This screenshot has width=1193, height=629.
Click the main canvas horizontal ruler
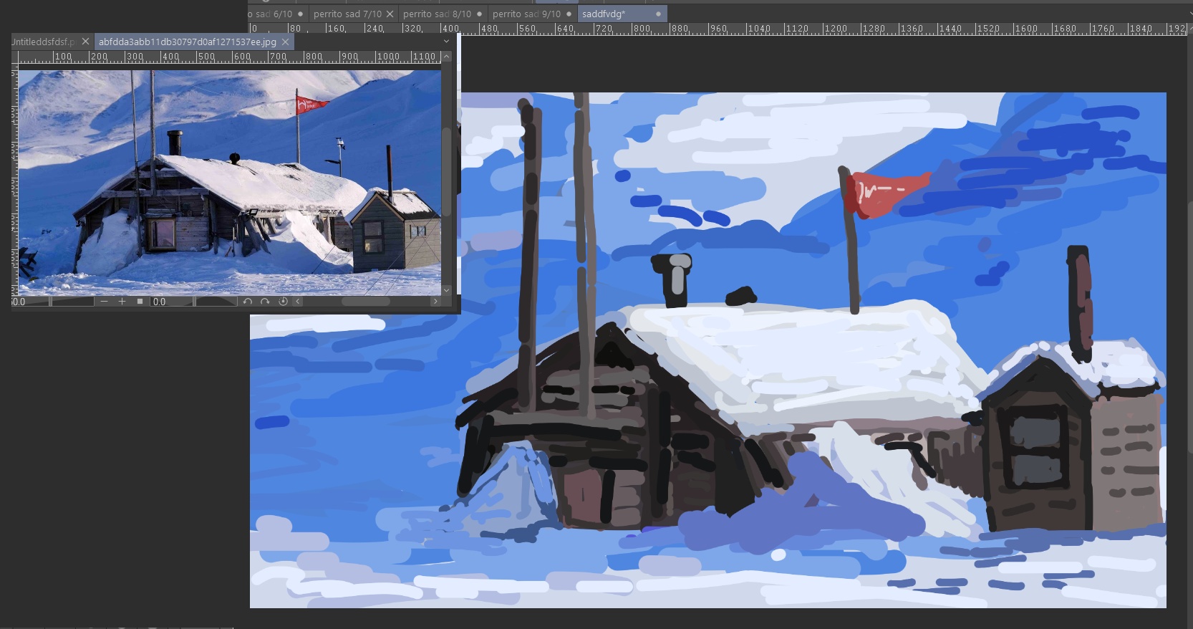(x=716, y=29)
